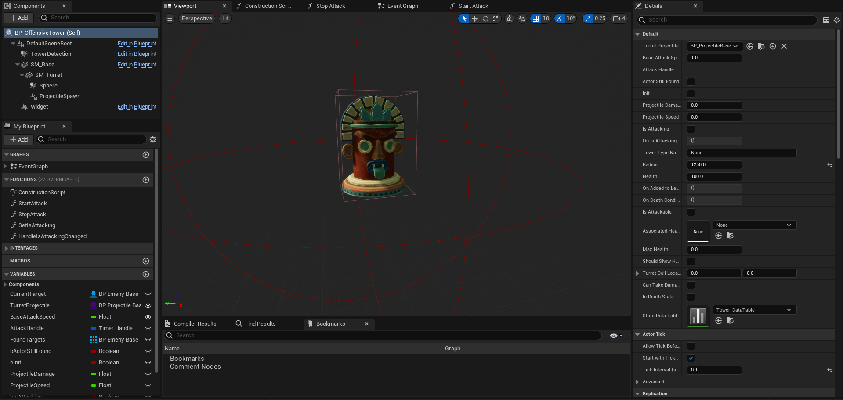Image resolution: width=843 pixels, height=400 pixels.
Task: Toggle Actor Still Found checkbox
Action: tap(691, 82)
